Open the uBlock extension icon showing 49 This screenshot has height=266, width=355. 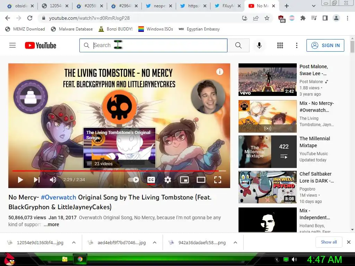pos(281,19)
